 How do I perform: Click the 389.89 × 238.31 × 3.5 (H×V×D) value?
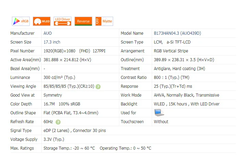click(x=184, y=60)
